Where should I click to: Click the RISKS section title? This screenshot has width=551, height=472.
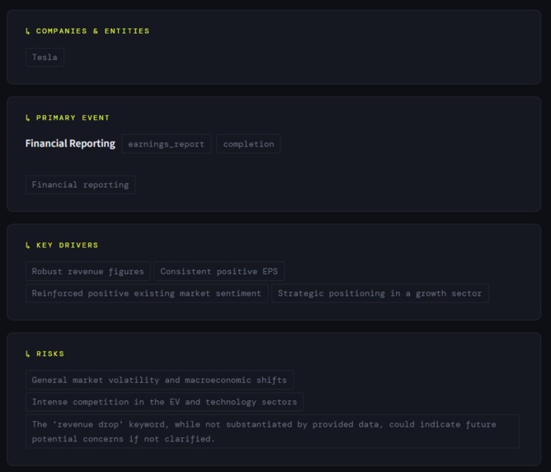coord(50,353)
